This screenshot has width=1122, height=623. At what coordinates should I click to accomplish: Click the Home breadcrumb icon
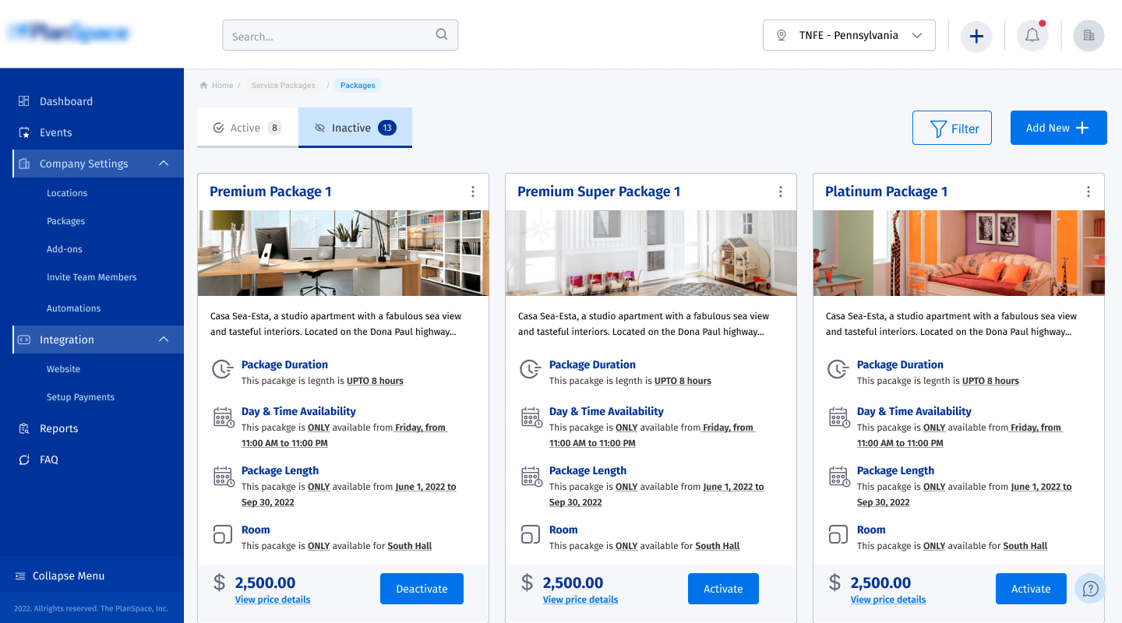(x=204, y=86)
